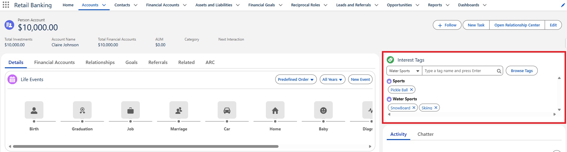567x152 pixels.
Task: Click the Job briefcase icon
Action: coord(131,110)
